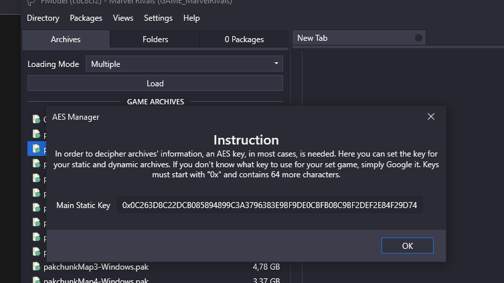Click the GAME ARCHIVES section heading
The image size is (504, 283).
click(x=155, y=102)
